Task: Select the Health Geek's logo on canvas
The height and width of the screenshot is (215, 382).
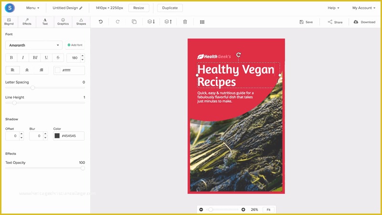Action: (x=214, y=56)
